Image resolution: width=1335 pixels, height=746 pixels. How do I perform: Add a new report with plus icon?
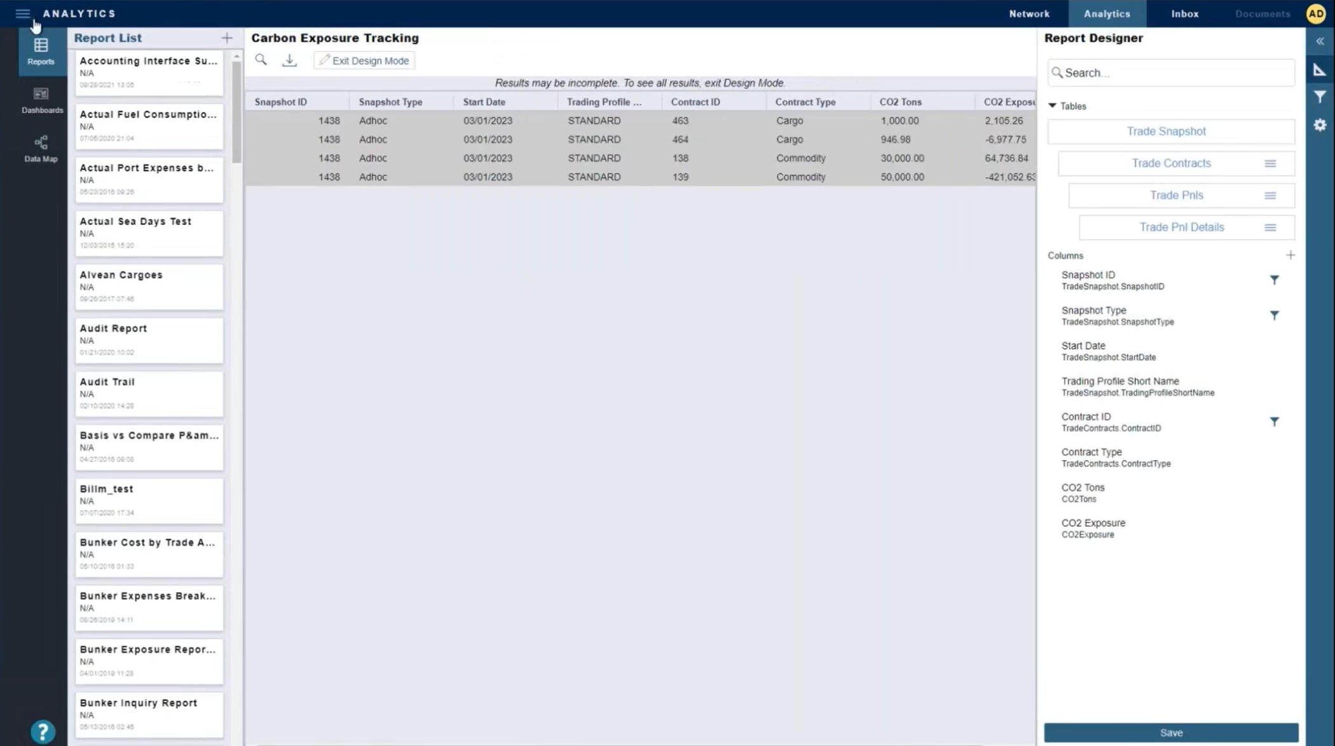227,38
